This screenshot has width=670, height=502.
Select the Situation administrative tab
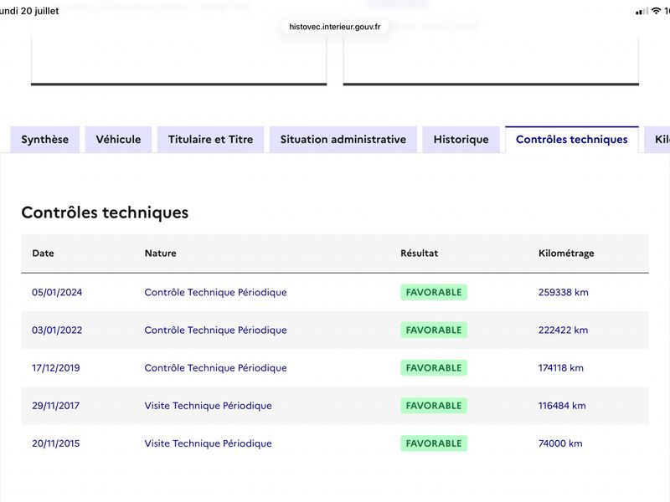coord(343,140)
